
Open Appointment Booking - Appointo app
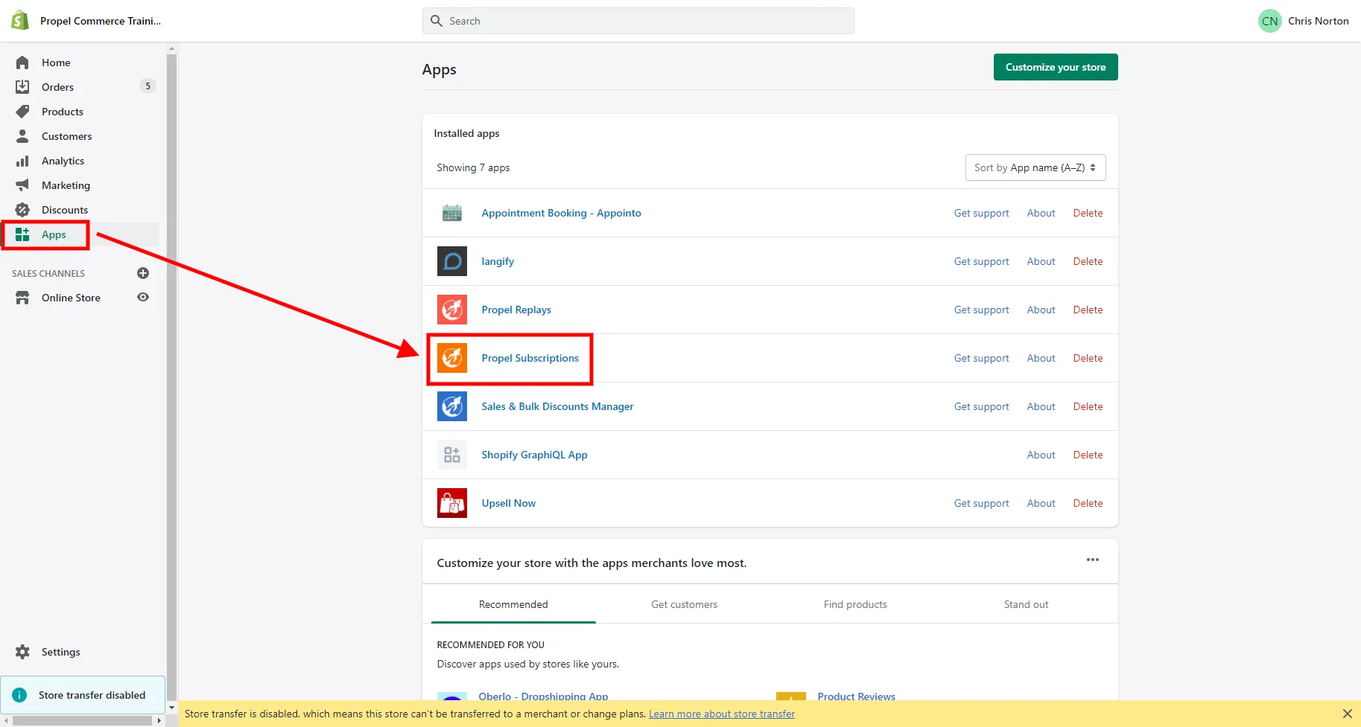(x=561, y=213)
